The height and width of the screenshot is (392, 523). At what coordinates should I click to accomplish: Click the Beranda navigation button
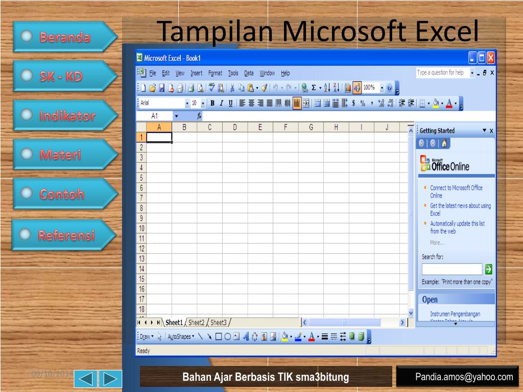click(65, 37)
